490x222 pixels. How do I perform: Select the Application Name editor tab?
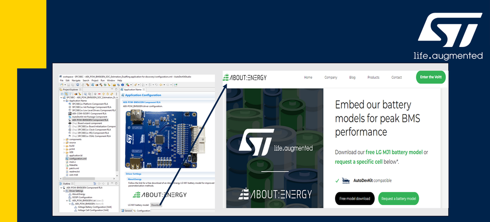(132, 89)
